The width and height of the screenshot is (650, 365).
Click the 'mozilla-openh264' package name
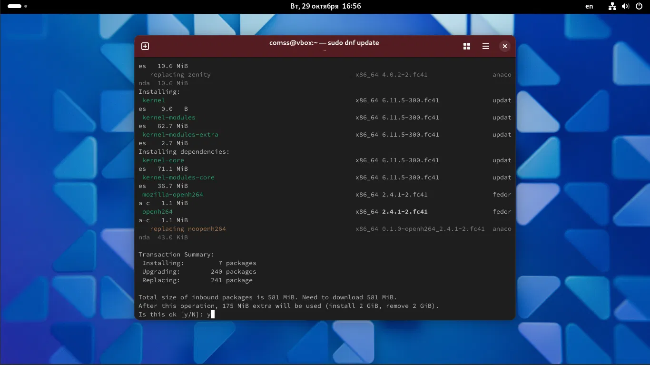tap(173, 195)
